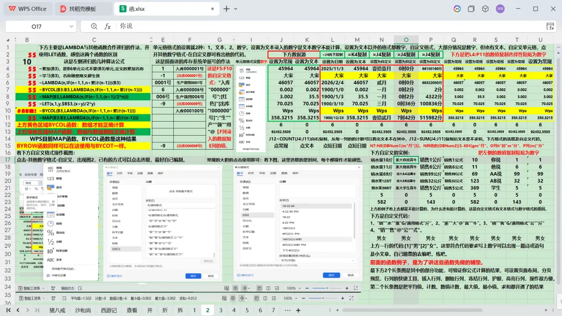Select cell showing 壹拾壹月
The height and width of the screenshot is (316, 562).
click(x=381, y=69)
